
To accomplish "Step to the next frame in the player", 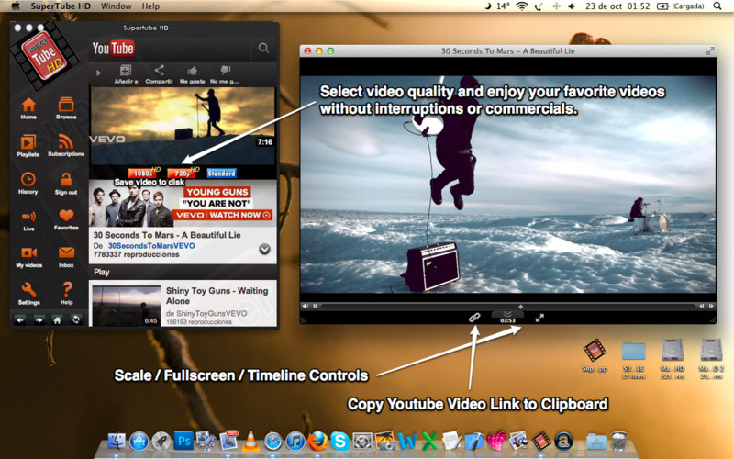I will [711, 306].
